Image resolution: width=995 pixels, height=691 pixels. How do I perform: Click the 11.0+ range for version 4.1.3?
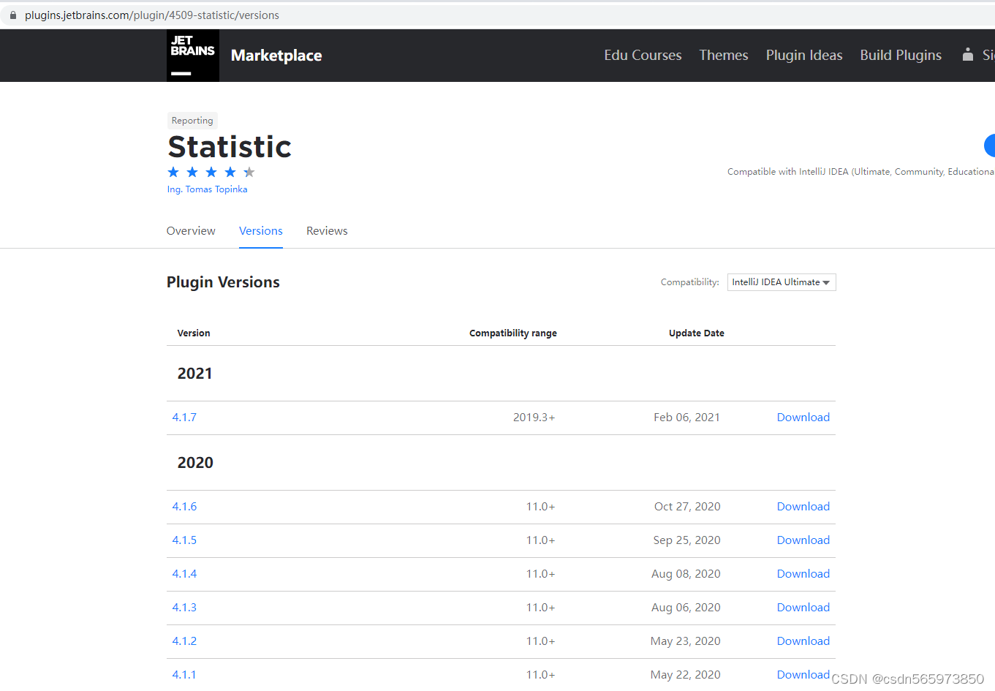(x=541, y=608)
